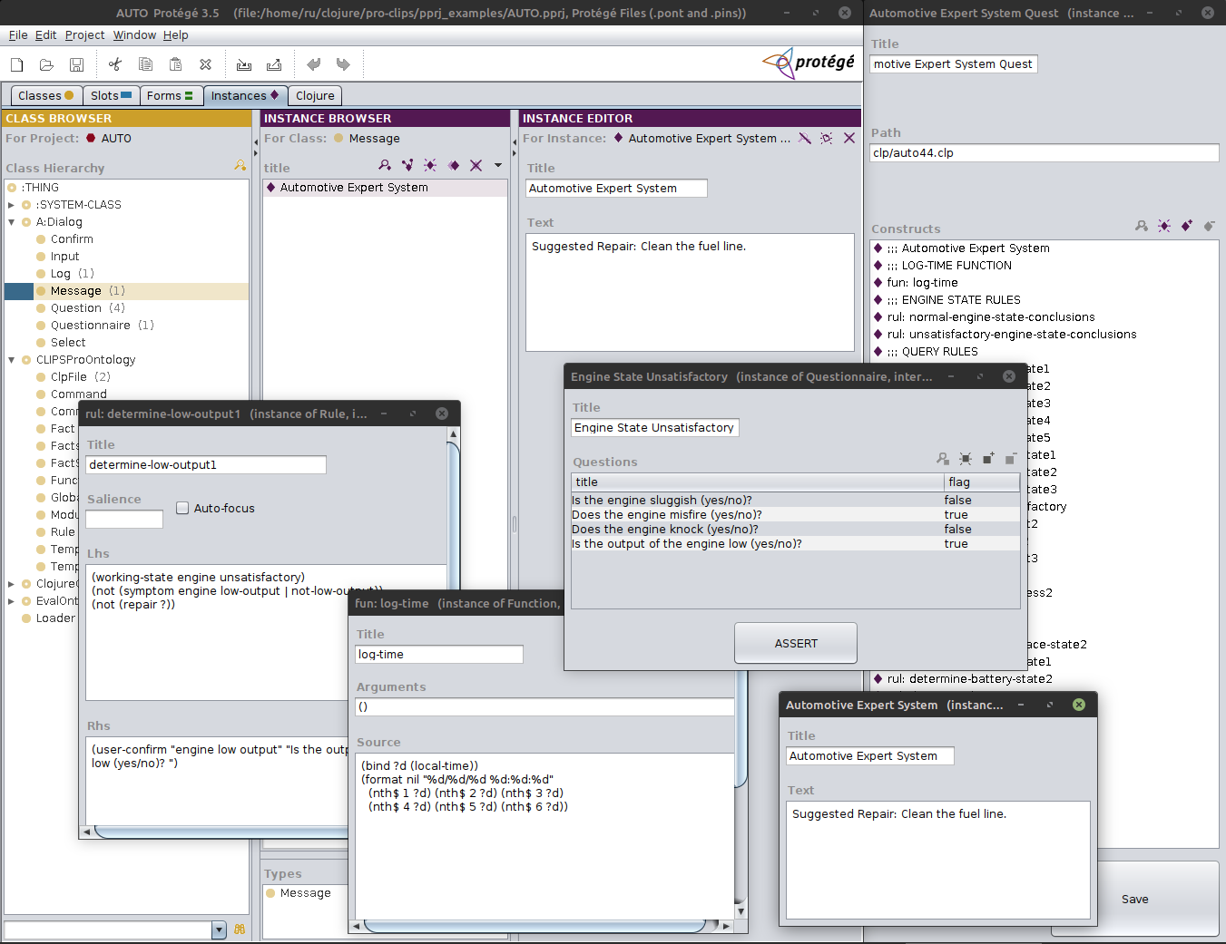The width and height of the screenshot is (1226, 944).
Task: Open the Window menu
Action: [x=135, y=35]
